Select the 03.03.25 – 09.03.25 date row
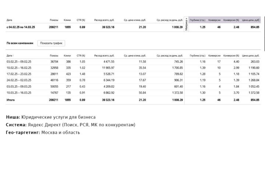 click(133, 87)
